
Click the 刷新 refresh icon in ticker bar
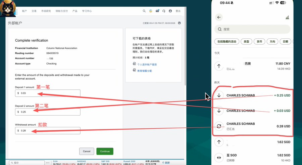163,163
